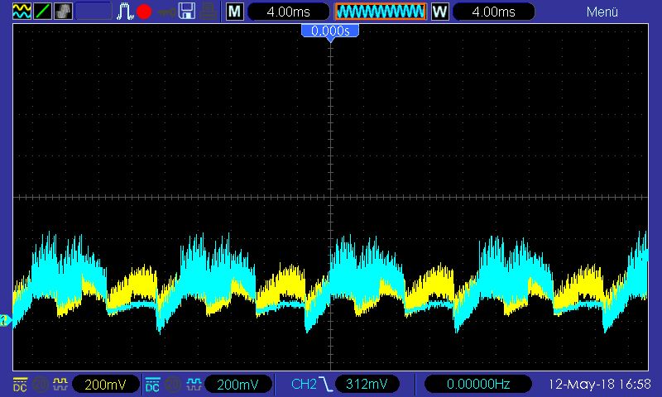Click the dimmed channel 2 20 bandwidth limit icon
Screen dimensions: 662x397
pos(172,385)
